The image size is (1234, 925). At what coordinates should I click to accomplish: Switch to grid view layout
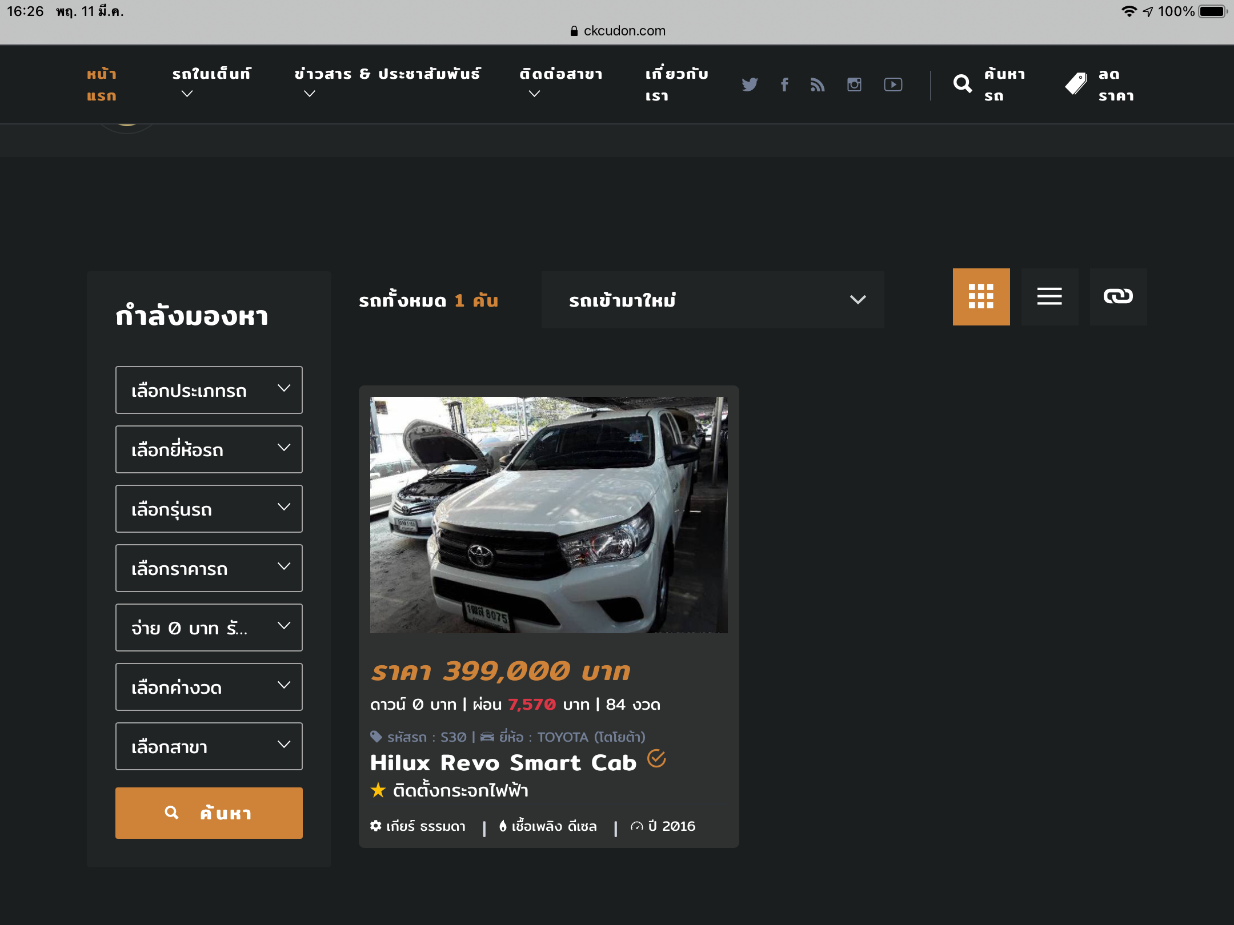981,296
